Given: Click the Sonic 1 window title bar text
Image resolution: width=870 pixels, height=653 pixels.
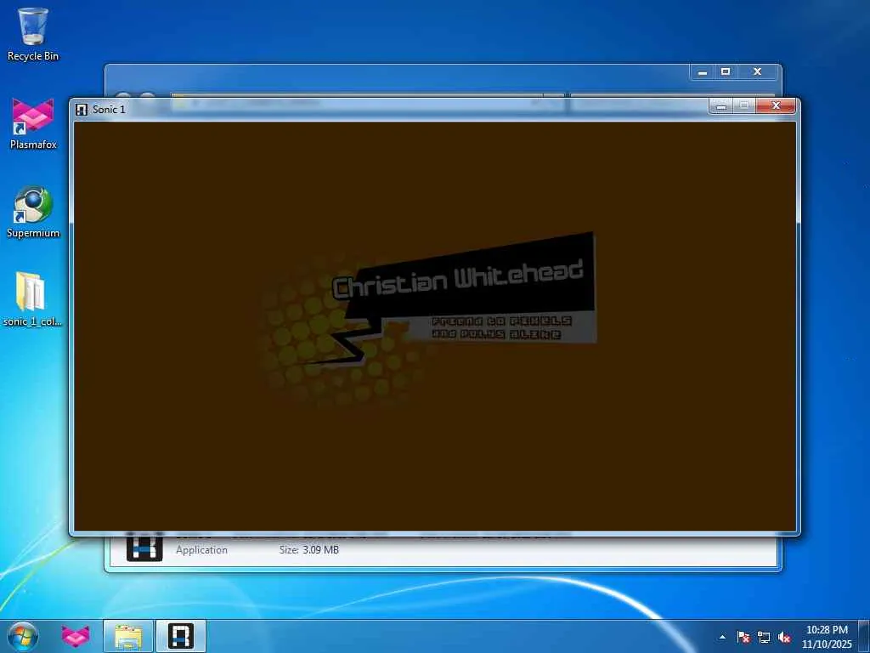Looking at the screenshot, I should (109, 110).
